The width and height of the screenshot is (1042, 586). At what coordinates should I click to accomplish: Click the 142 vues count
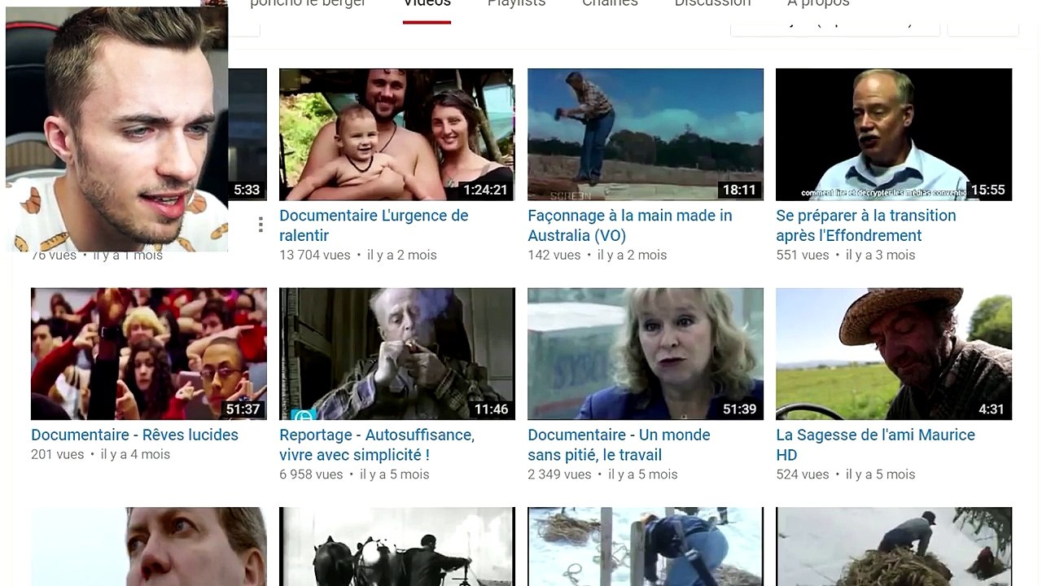(x=554, y=255)
